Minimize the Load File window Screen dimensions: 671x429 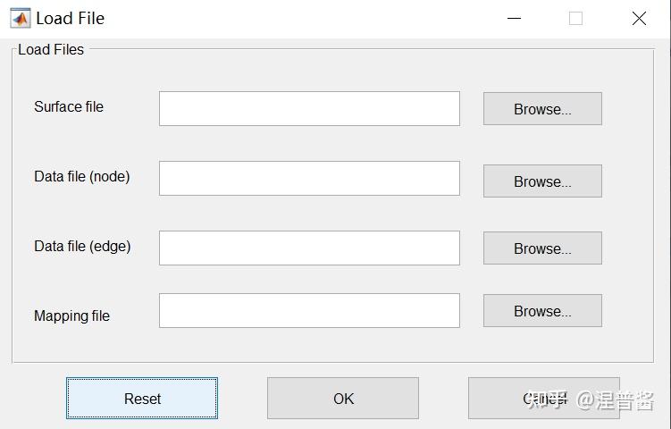pos(514,18)
